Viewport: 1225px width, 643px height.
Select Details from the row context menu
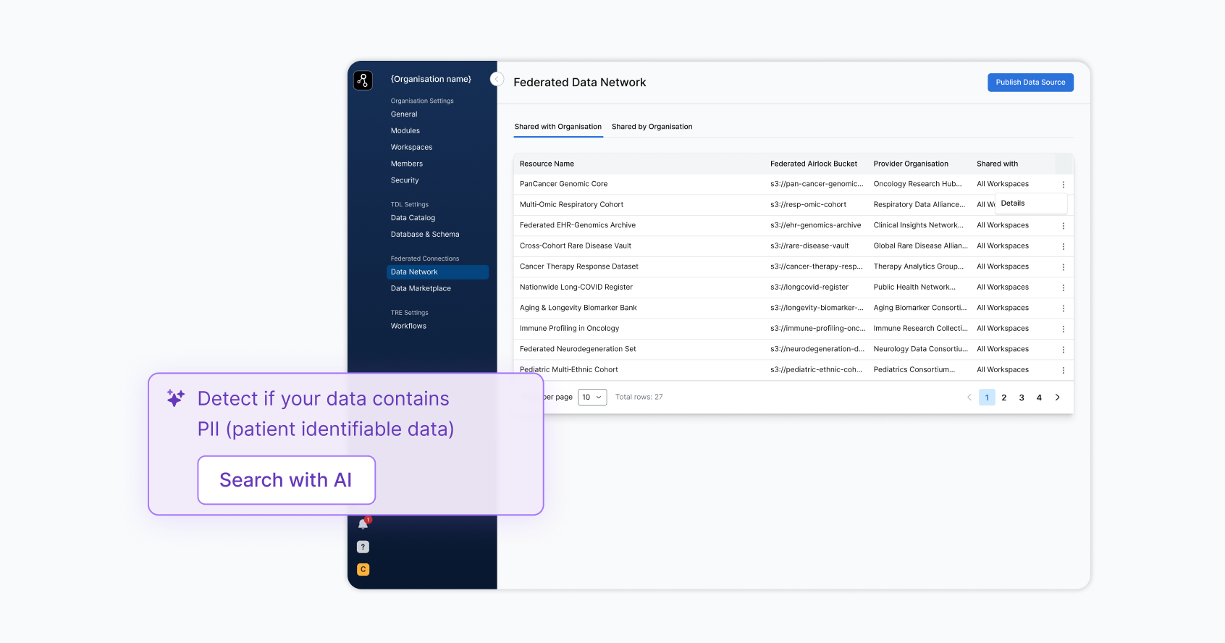(x=1013, y=203)
